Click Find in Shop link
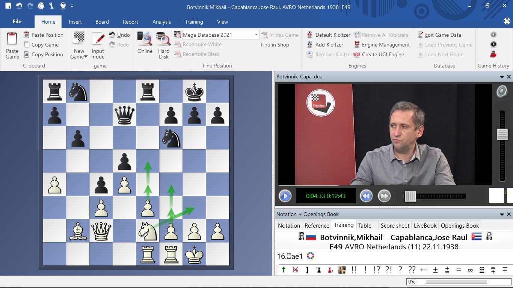513x288 pixels. click(x=275, y=45)
